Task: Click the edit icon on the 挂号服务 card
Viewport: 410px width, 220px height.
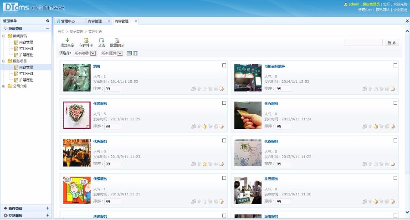Action: 393,201
